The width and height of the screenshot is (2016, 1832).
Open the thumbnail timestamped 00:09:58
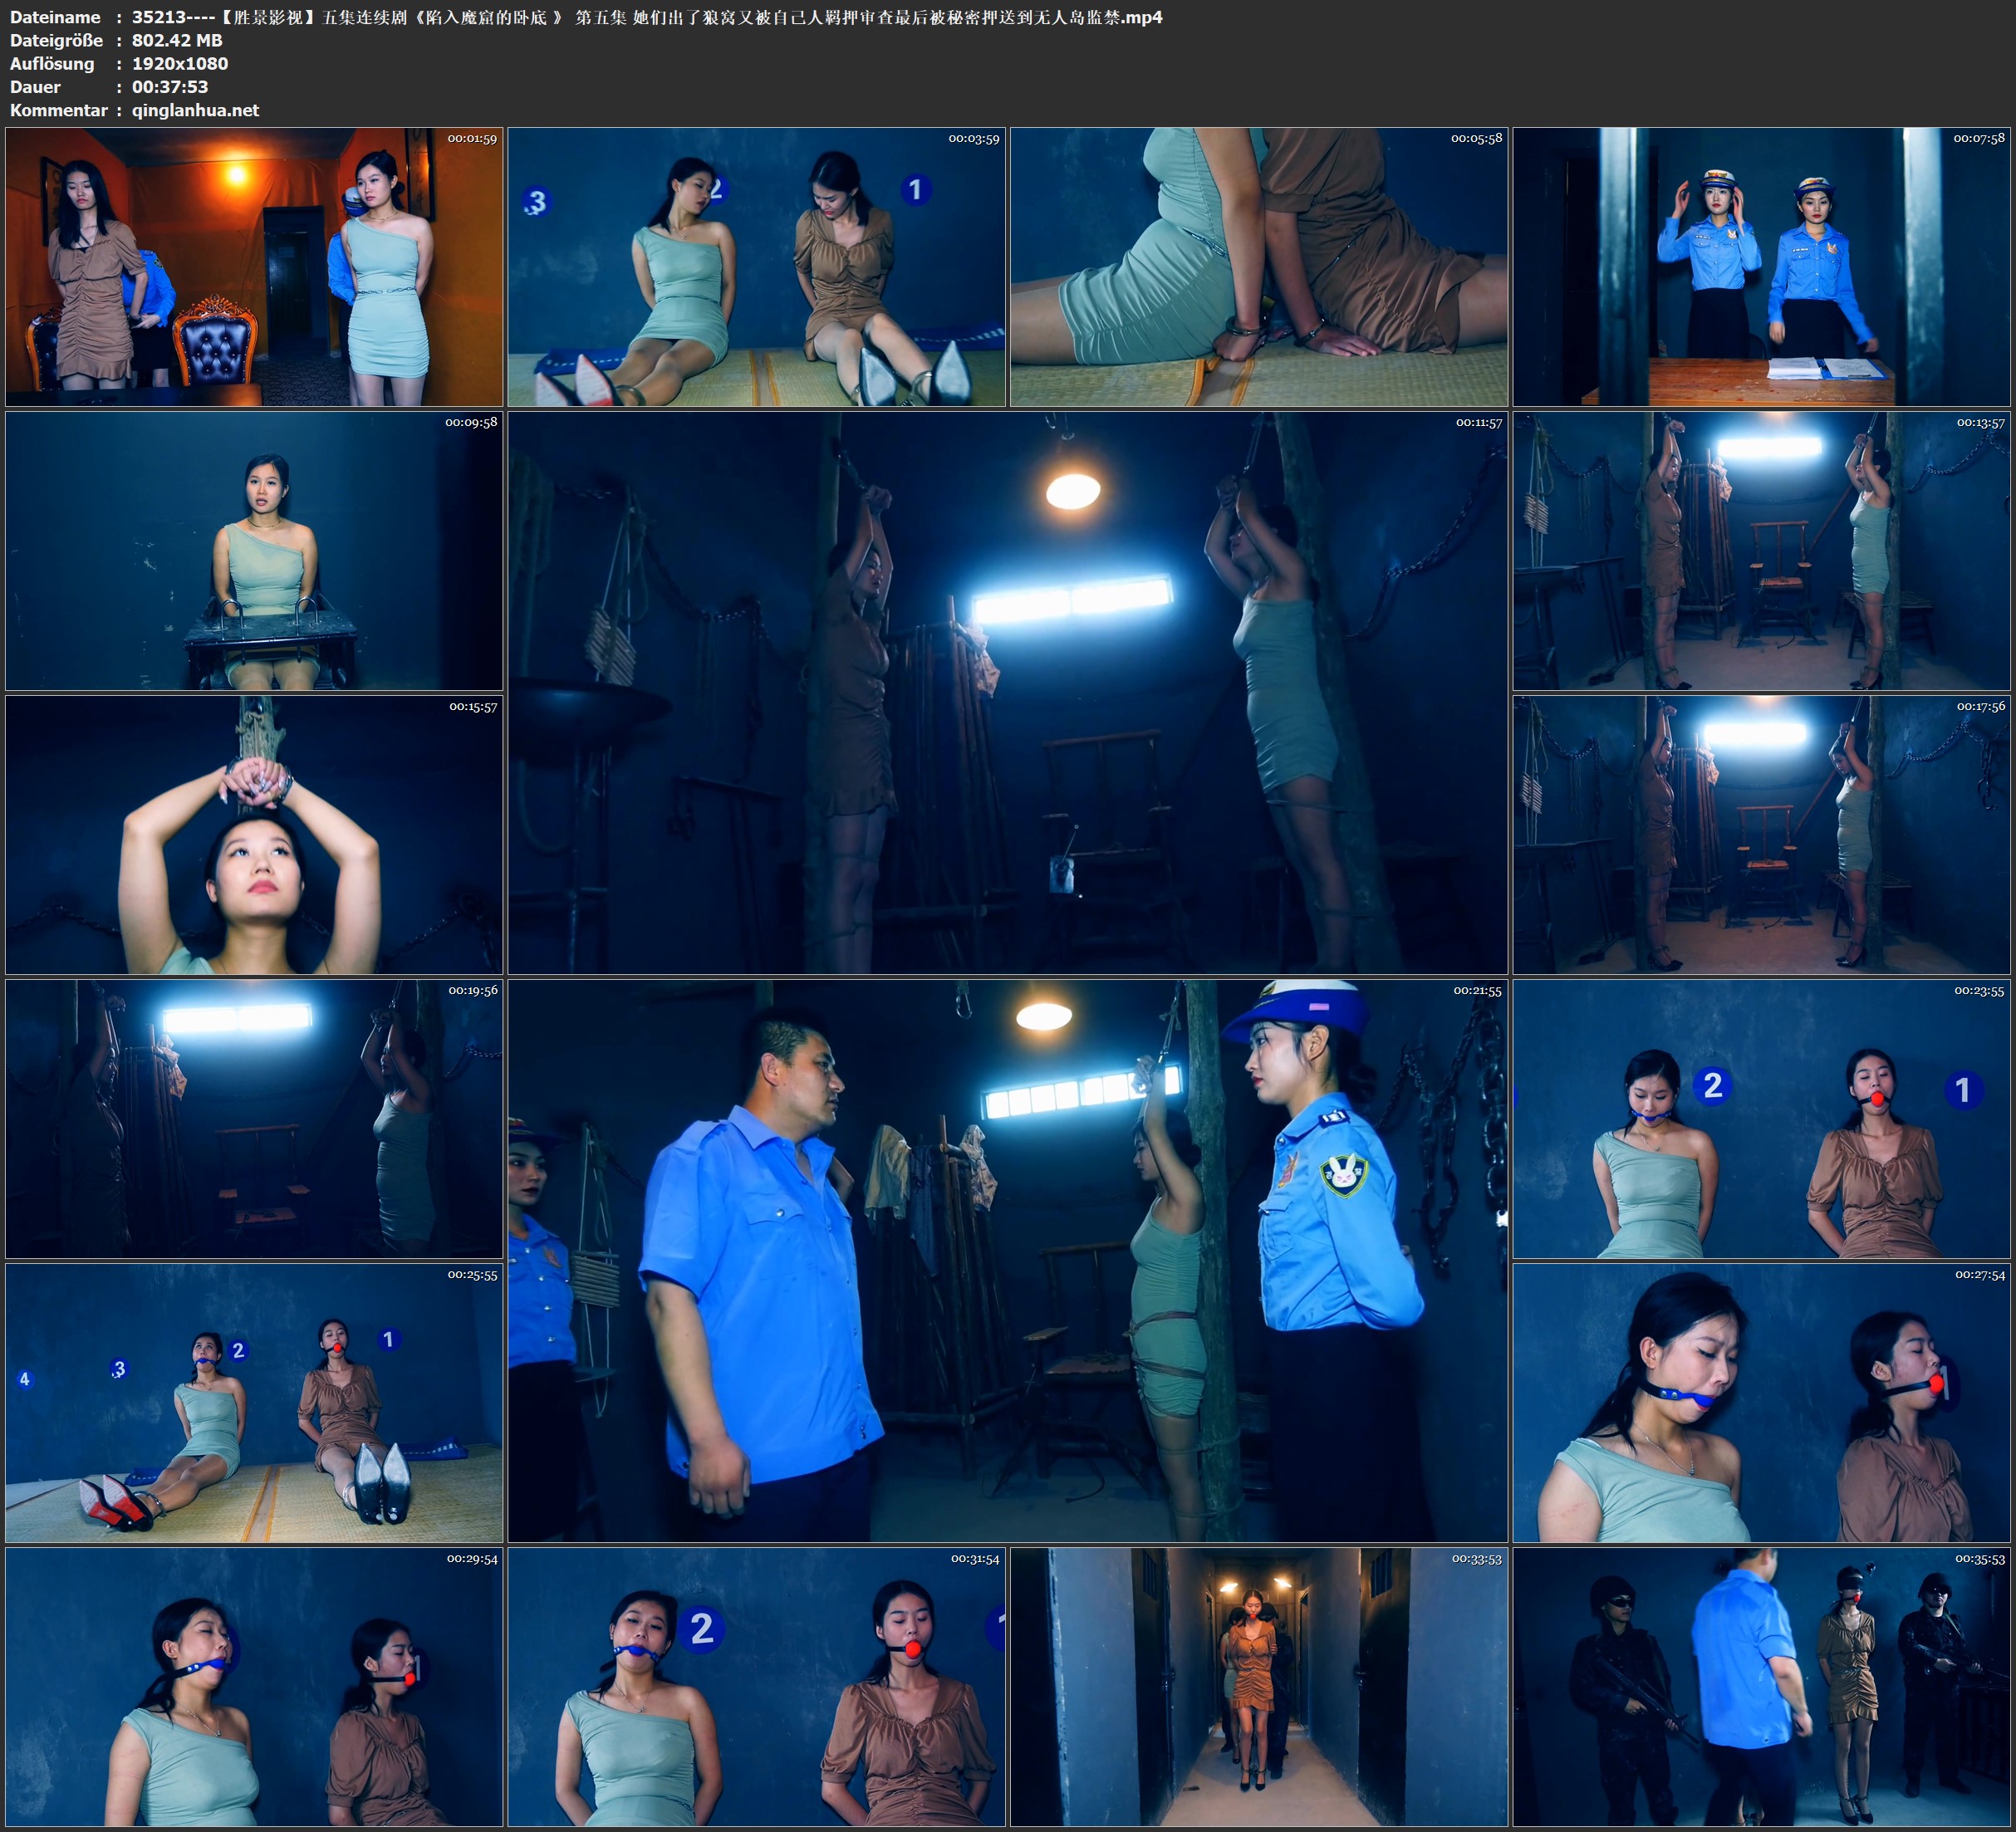(254, 551)
